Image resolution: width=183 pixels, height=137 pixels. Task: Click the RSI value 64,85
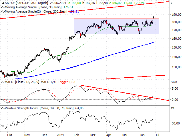(x=79, y=108)
